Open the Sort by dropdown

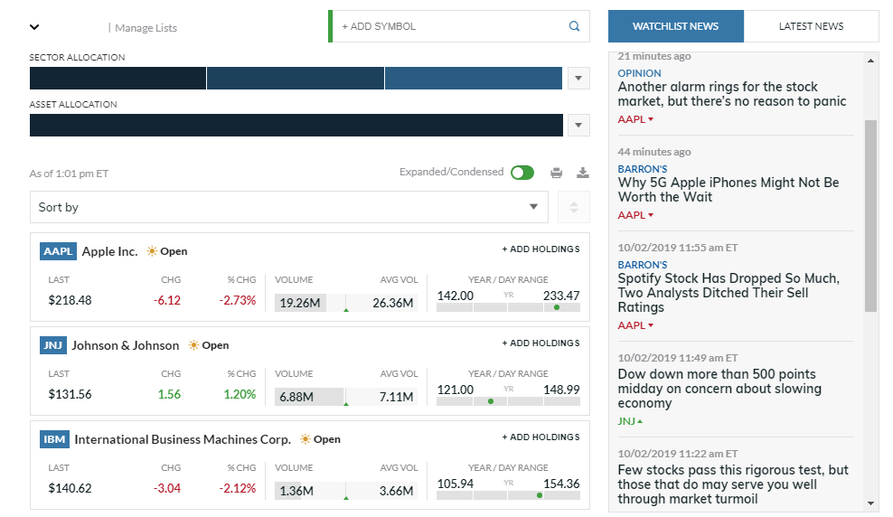pyautogui.click(x=288, y=207)
